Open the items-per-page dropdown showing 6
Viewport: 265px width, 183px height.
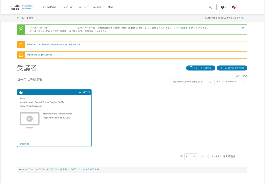tap(190, 156)
